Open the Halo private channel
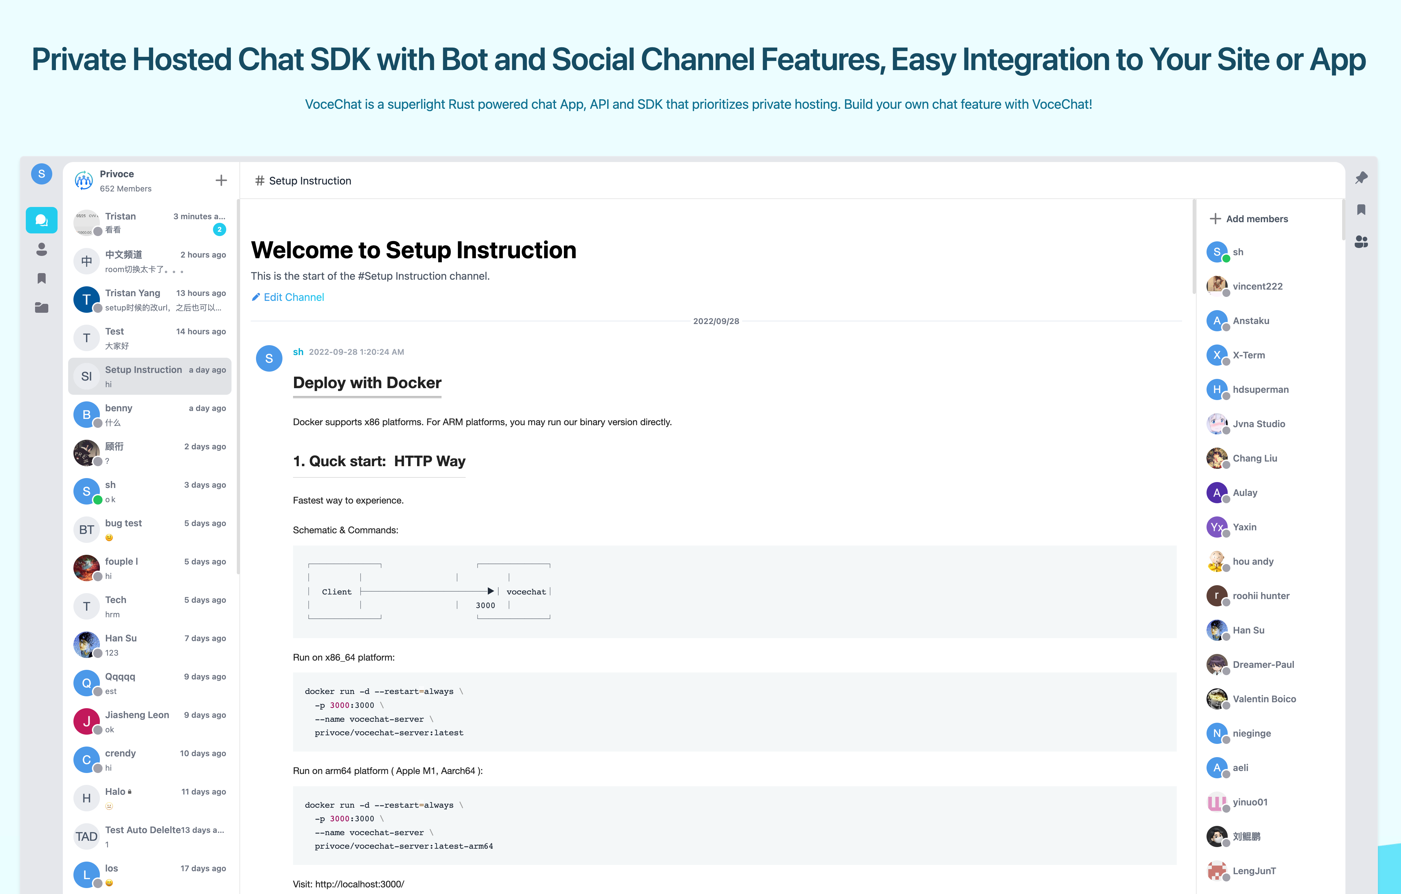1401x894 pixels. pyautogui.click(x=149, y=798)
